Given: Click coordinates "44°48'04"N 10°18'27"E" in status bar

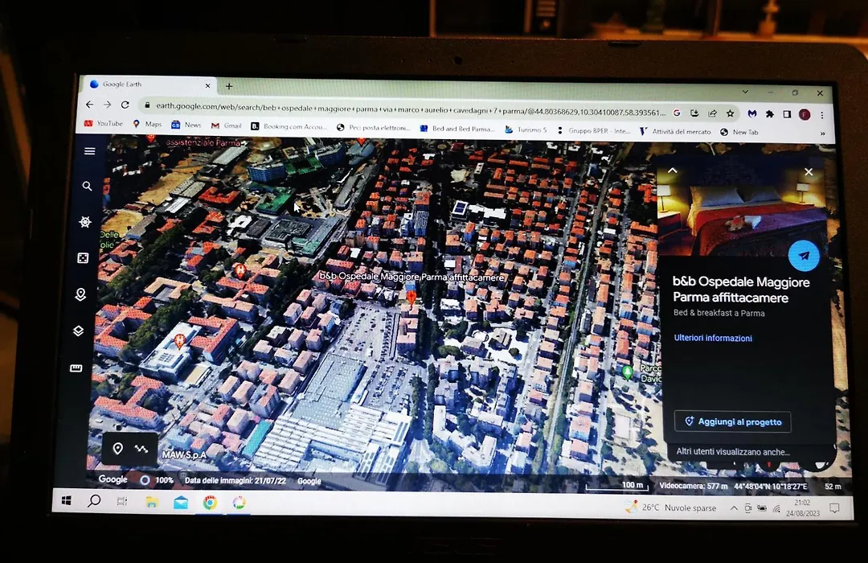Looking at the screenshot, I should pos(771,487).
